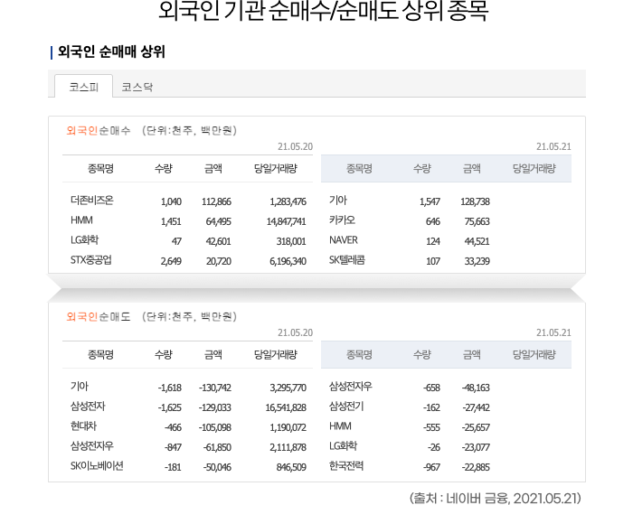Select NAVER in the net-buy table
Viewport: 633px width, 505px height.
[x=344, y=240]
